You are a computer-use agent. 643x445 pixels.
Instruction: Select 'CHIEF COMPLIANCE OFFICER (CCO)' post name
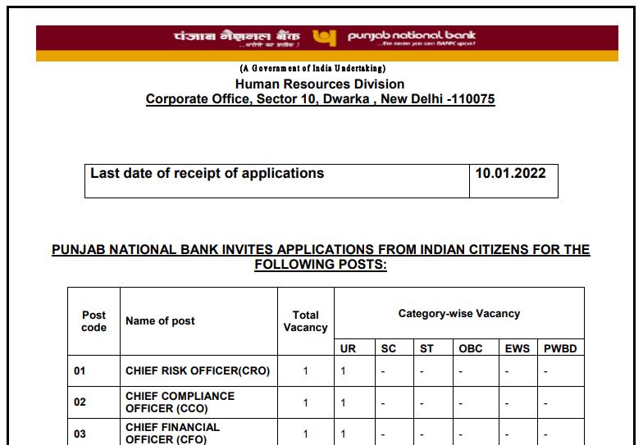pos(180,402)
